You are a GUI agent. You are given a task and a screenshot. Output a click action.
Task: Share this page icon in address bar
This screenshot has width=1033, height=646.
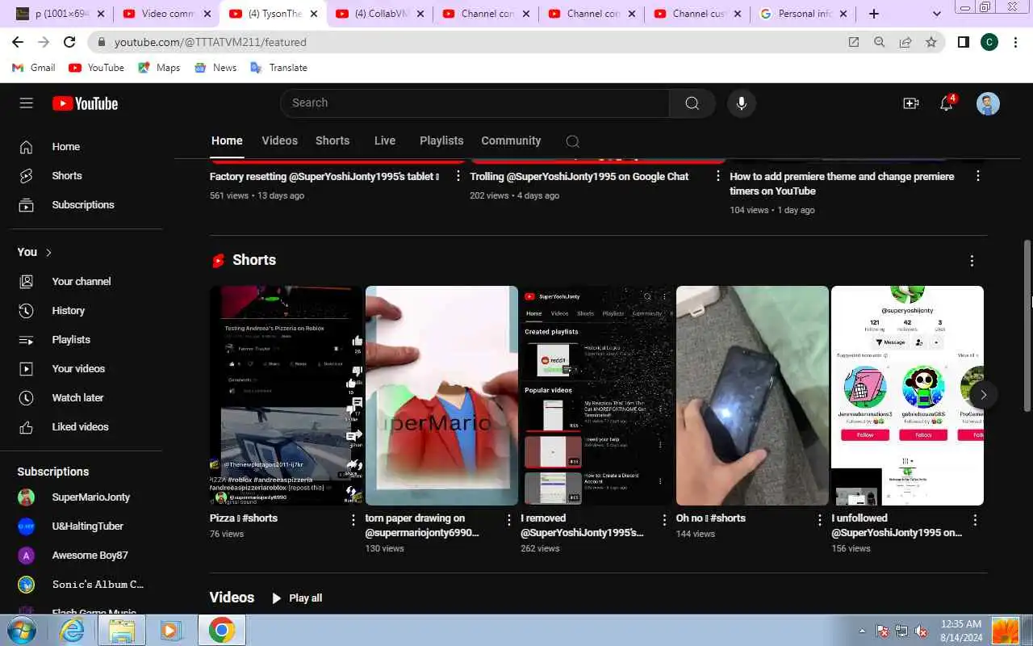(x=905, y=42)
